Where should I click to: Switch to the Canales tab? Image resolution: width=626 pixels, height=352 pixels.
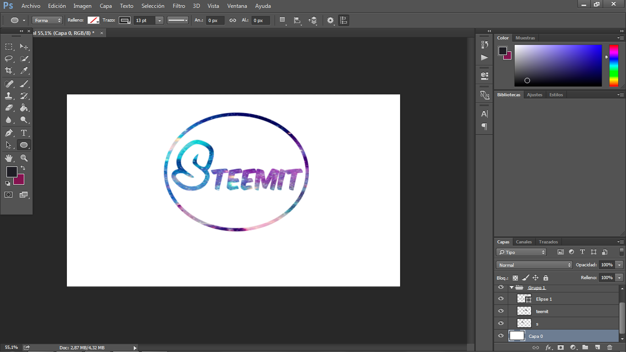coord(524,242)
